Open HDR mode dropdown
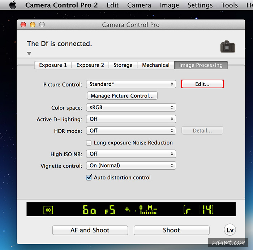Image resolution: width=253 pixels, height=250 pixels. (x=131, y=131)
